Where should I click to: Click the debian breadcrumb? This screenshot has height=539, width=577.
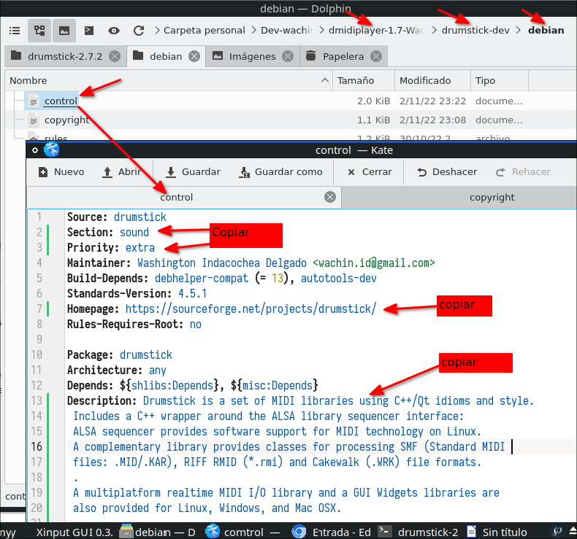click(546, 30)
